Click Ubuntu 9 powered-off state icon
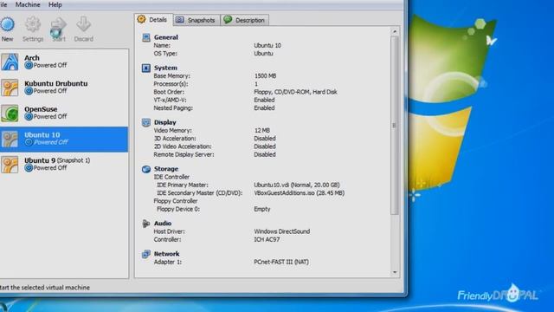This screenshot has height=312, width=554. tap(29, 167)
